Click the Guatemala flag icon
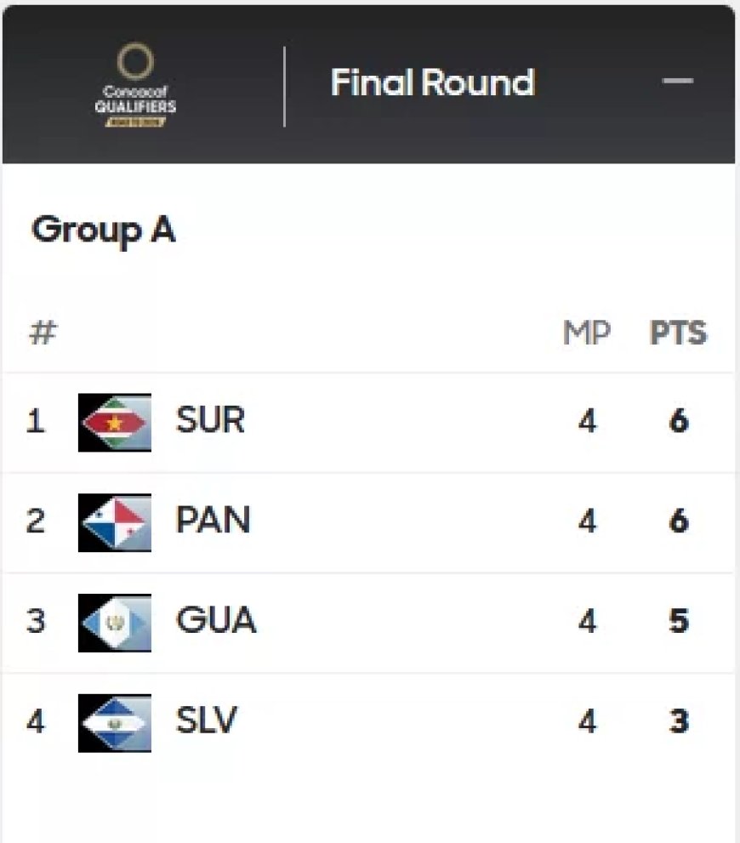Image resolution: width=740 pixels, height=843 pixels. point(115,623)
